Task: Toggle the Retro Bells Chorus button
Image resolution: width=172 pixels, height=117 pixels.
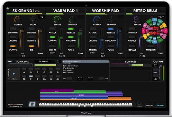Action: click(x=132, y=37)
